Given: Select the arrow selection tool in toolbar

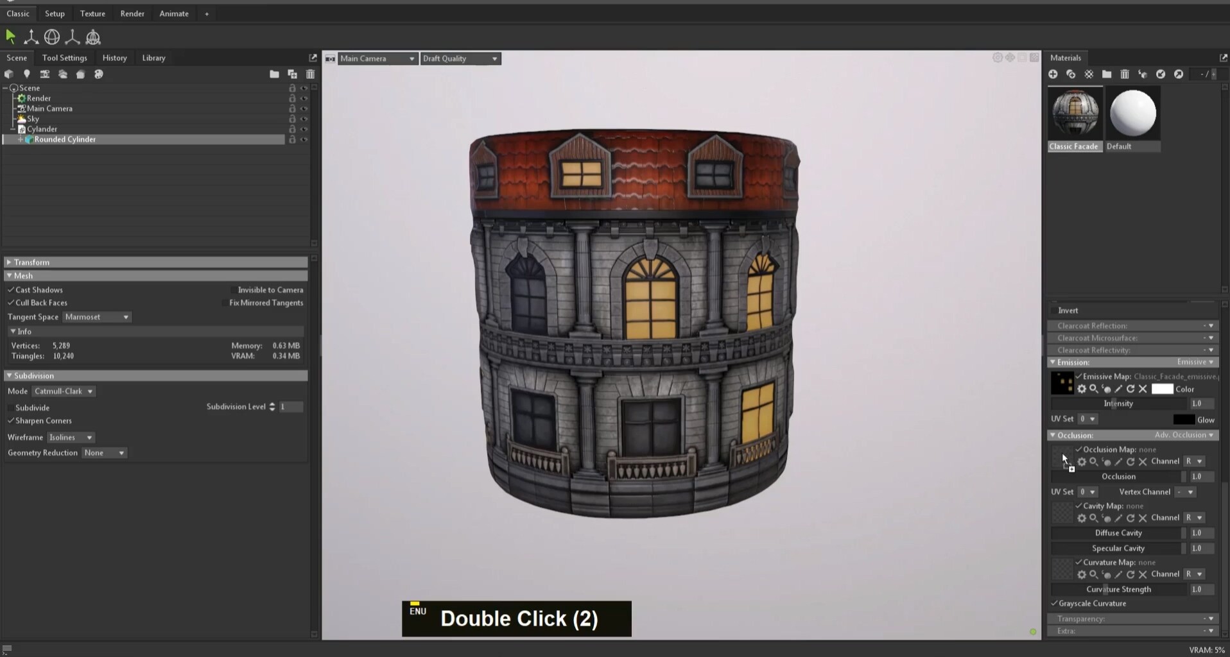Looking at the screenshot, I should pyautogui.click(x=10, y=37).
